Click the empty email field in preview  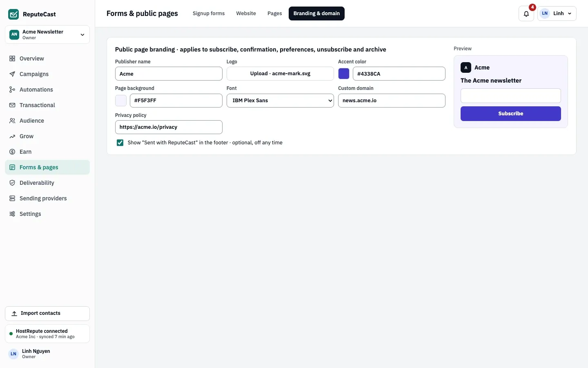coord(511,96)
